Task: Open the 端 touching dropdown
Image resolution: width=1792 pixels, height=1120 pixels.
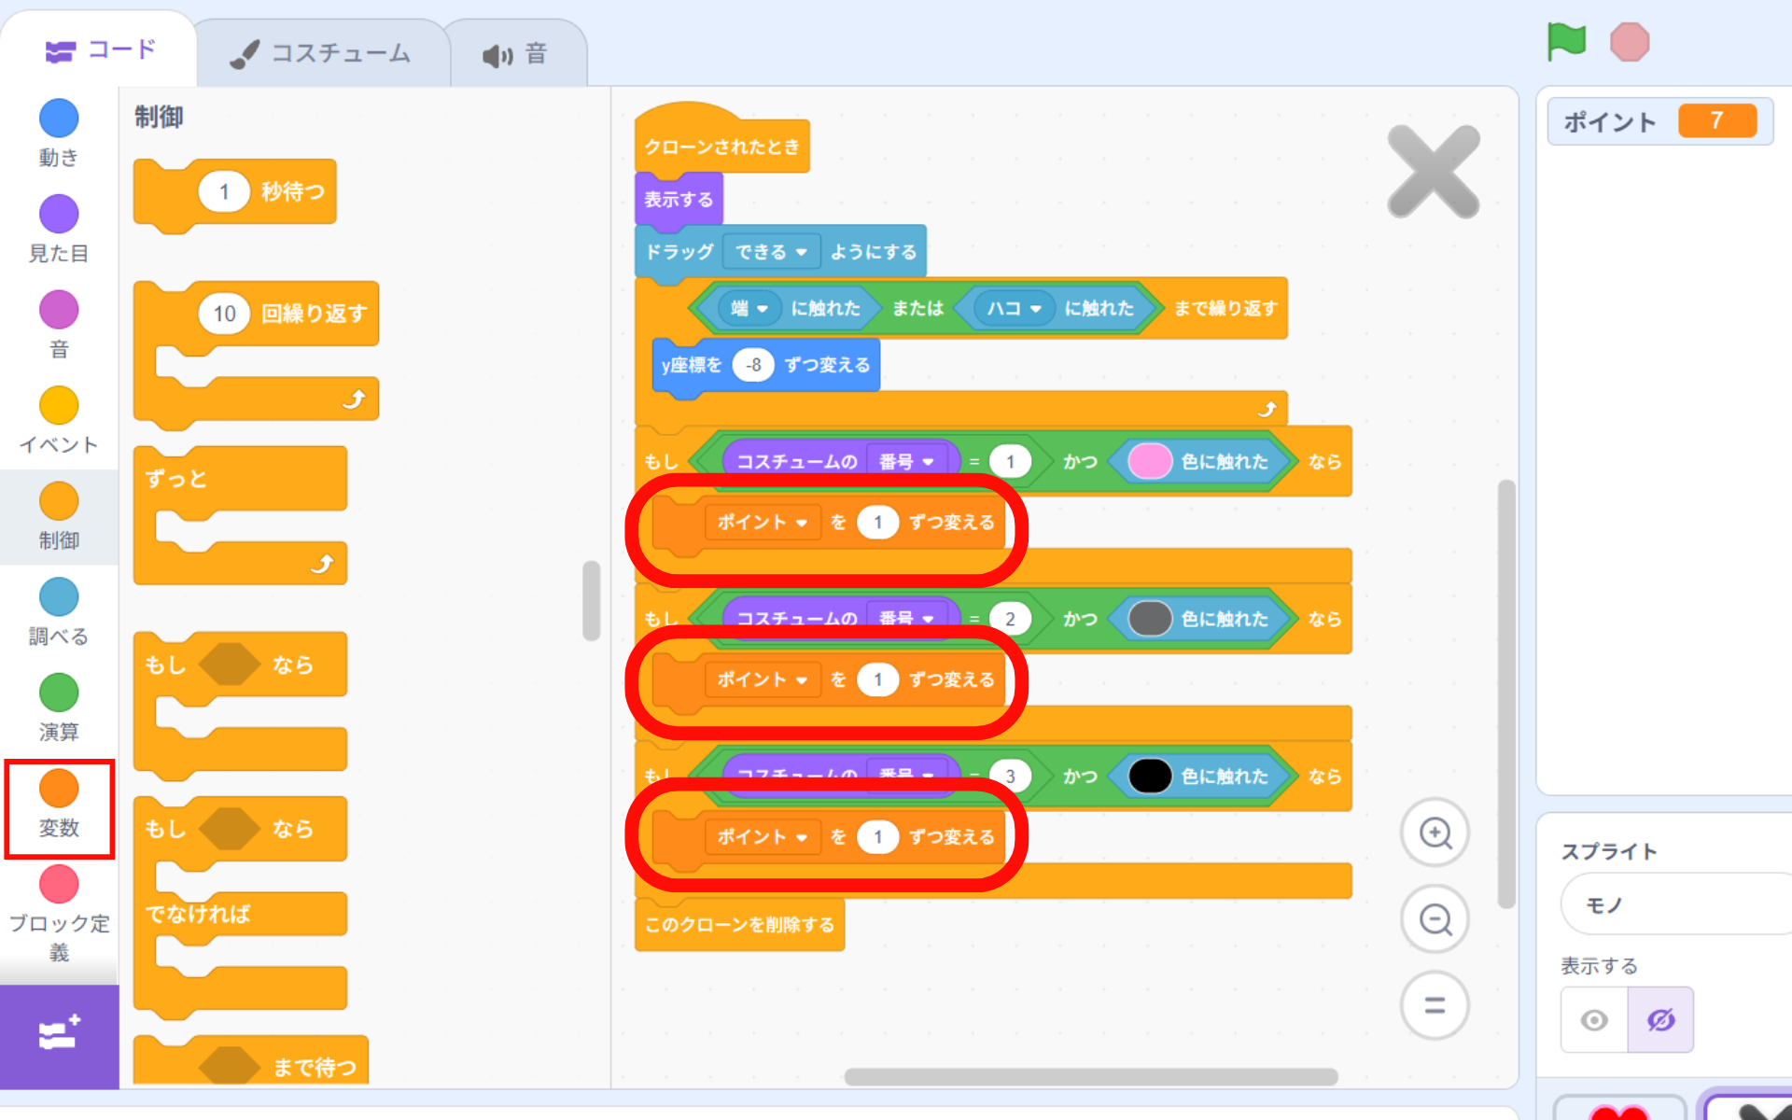Action: click(x=749, y=309)
